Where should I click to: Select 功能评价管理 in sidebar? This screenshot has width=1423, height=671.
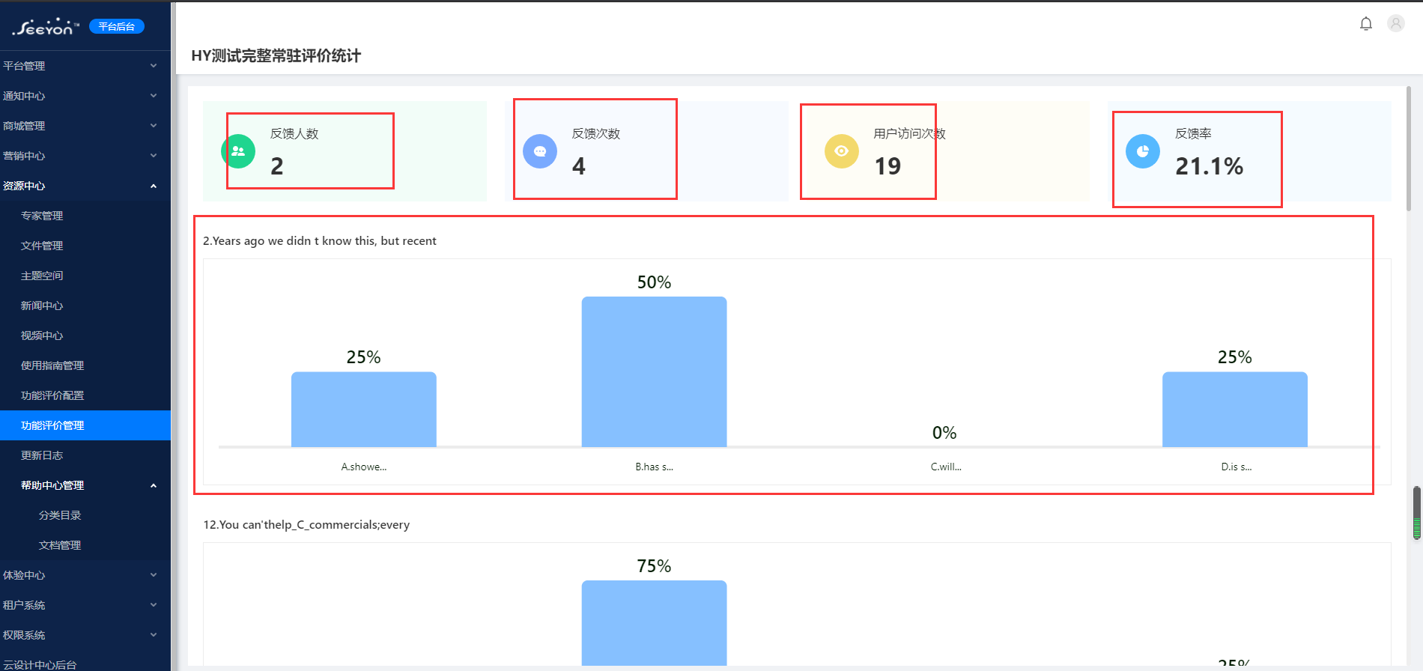pos(85,425)
